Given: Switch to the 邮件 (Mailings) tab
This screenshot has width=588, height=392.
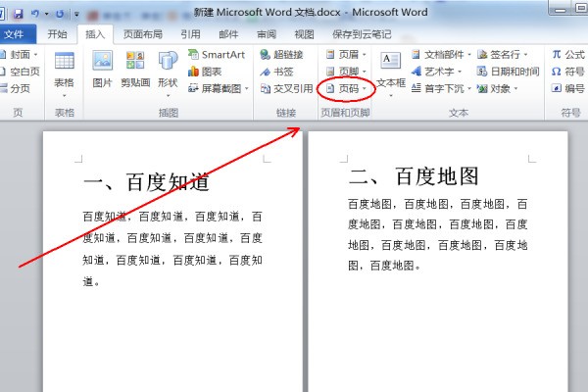Looking at the screenshot, I should [x=228, y=34].
